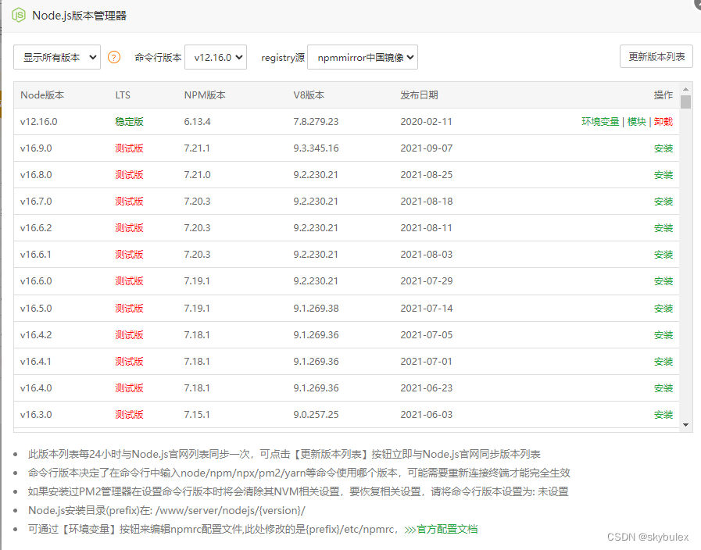Install Node v16.4.0 via 安装
Screen dimensions: 701x550
click(663, 388)
